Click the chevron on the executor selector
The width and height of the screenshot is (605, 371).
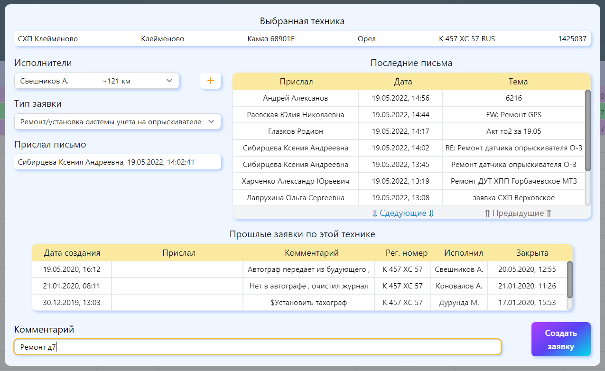coord(169,81)
